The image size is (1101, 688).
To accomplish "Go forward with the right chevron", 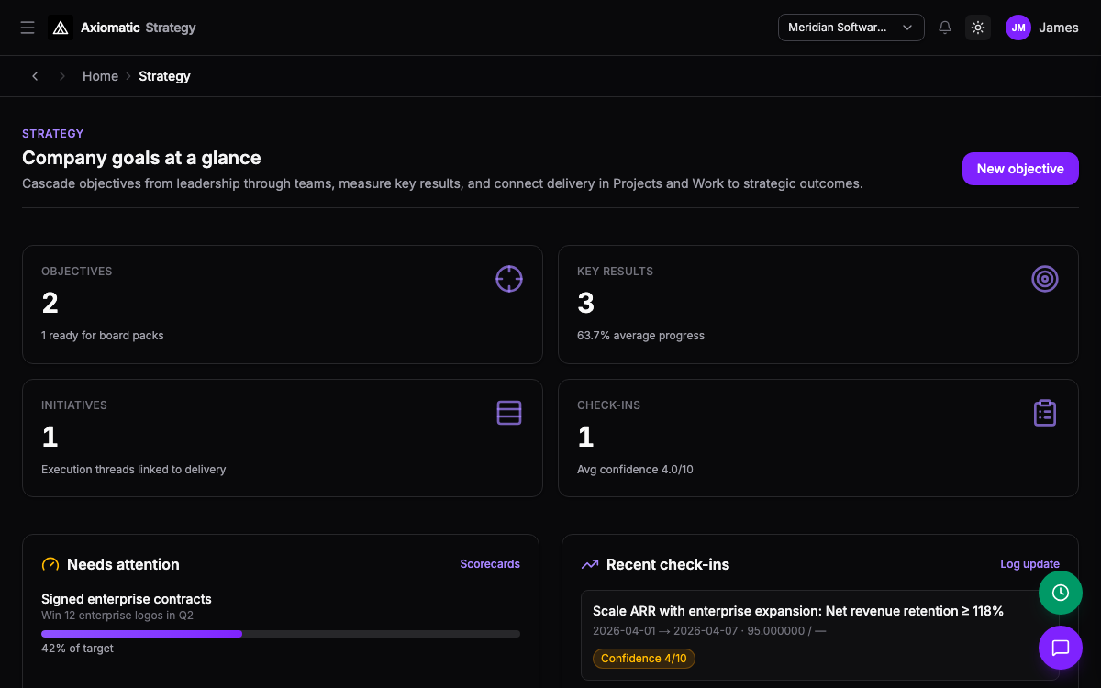I will tap(62, 76).
